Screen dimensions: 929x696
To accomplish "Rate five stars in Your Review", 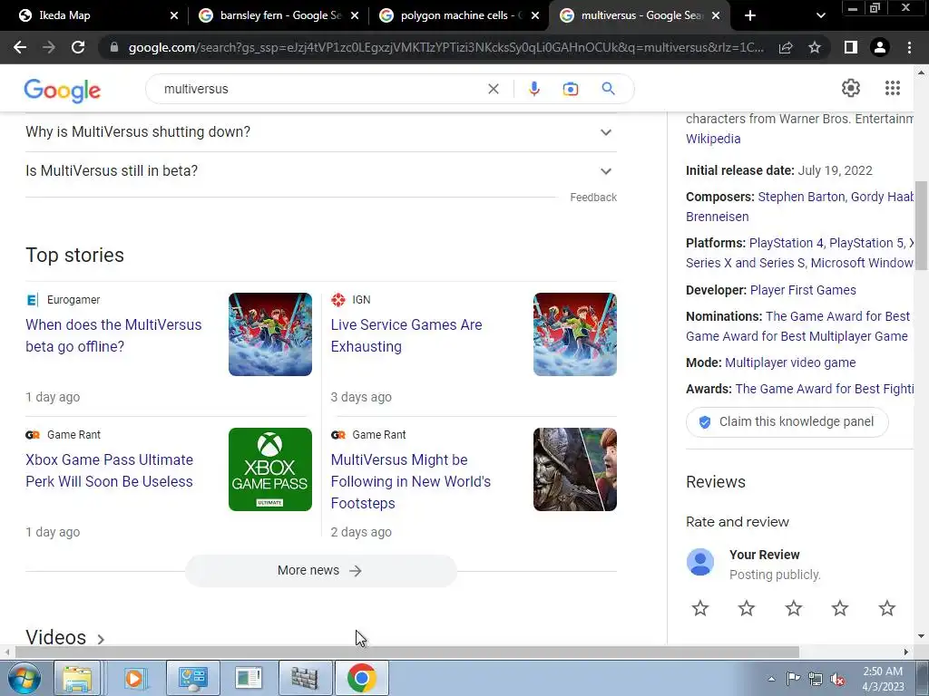I will pos(887,608).
